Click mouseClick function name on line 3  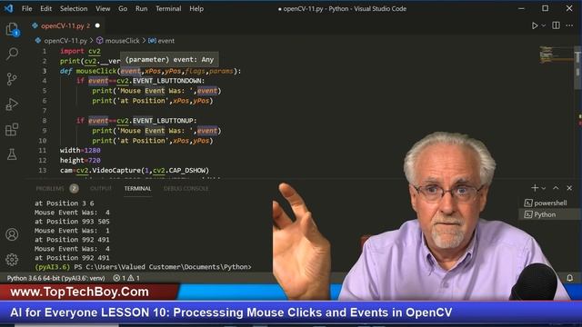coord(96,71)
